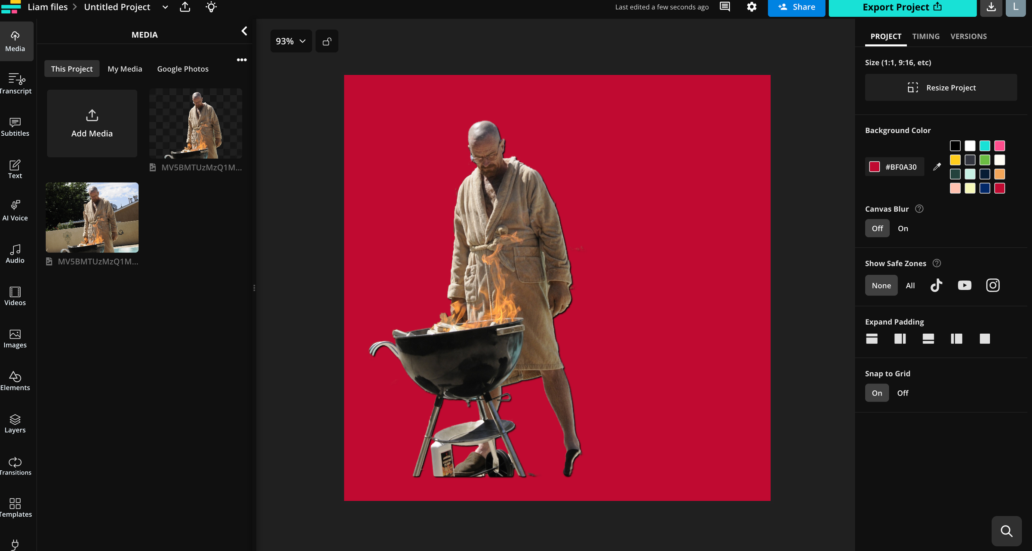Open project settings gear

coord(751,7)
